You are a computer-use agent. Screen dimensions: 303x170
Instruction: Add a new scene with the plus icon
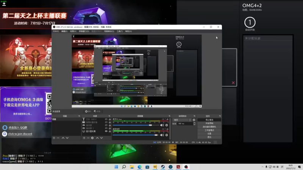coord(54,138)
